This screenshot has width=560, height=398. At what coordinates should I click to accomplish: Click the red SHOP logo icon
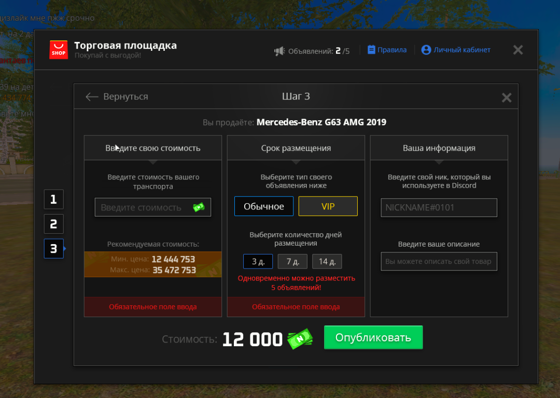point(59,50)
